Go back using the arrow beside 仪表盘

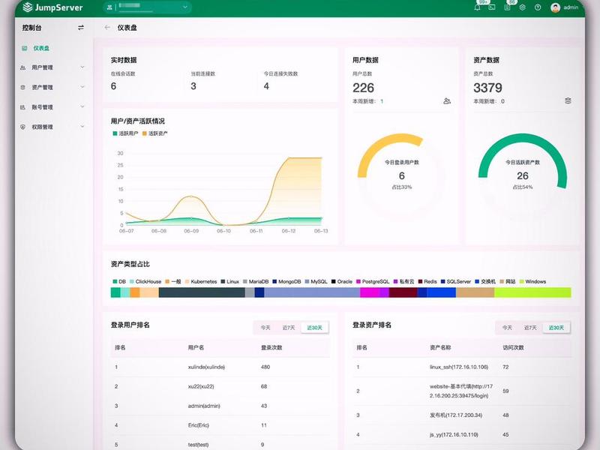point(107,28)
